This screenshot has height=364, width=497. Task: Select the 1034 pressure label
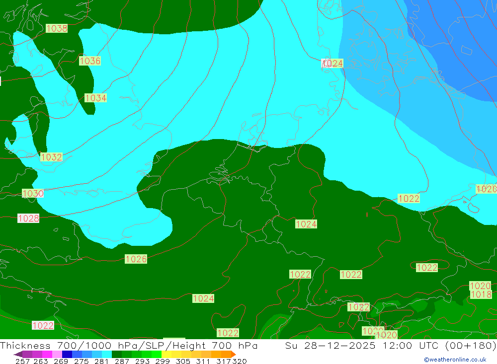[96, 98]
